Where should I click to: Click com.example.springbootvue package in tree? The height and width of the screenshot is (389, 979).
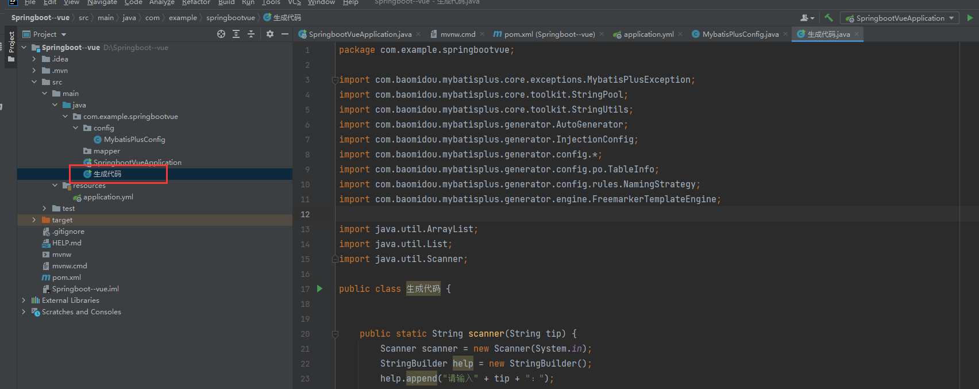[x=130, y=117]
